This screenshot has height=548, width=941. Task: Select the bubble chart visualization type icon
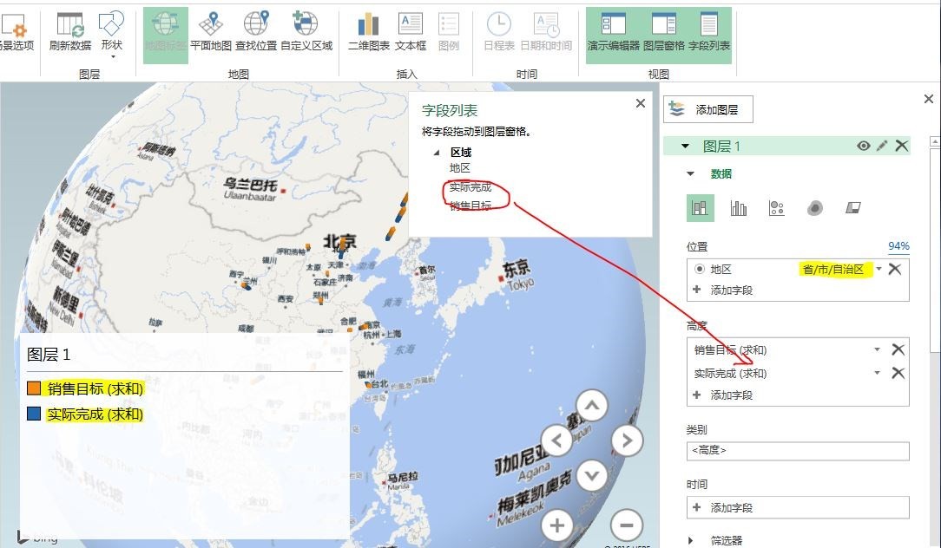coord(775,207)
